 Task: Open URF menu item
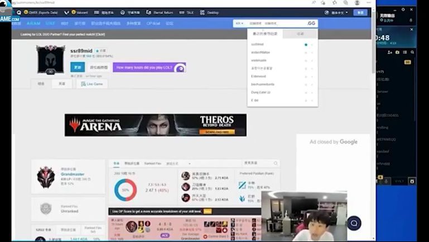[50, 23]
